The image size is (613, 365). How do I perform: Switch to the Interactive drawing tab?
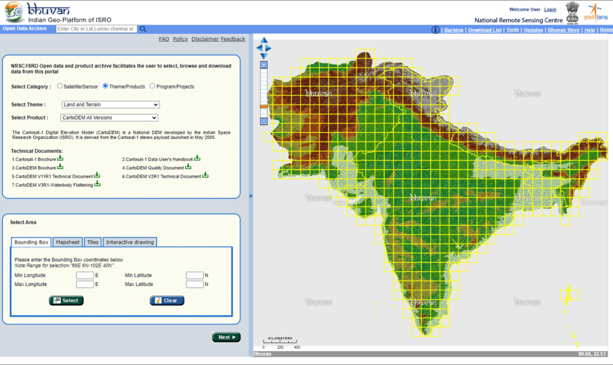point(129,242)
